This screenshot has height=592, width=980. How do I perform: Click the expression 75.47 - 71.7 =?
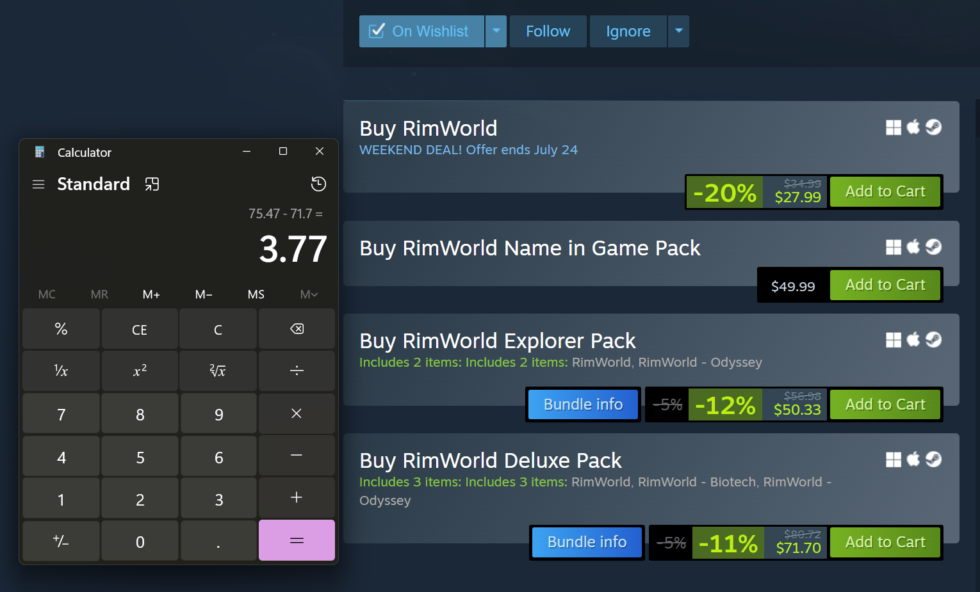286,214
